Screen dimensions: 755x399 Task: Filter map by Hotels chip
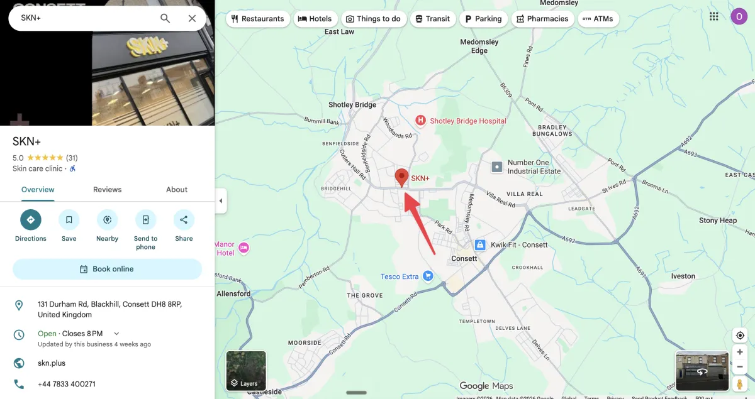coord(315,19)
